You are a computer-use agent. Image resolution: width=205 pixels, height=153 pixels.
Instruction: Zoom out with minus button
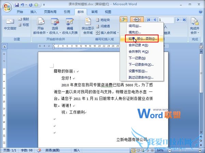tap(169, 150)
